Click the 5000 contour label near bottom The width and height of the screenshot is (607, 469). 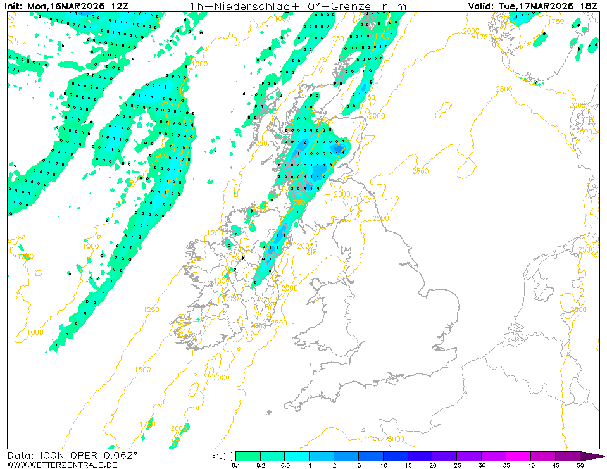396,439
